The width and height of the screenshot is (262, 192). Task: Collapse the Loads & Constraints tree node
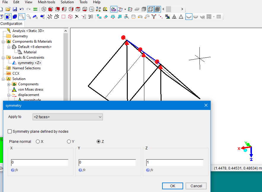(3, 57)
